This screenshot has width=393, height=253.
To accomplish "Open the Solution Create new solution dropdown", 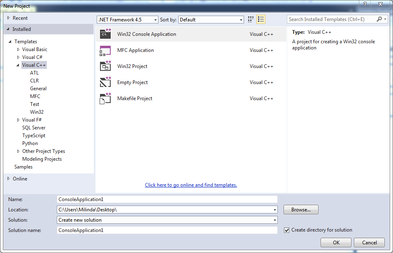I will pyautogui.click(x=167, y=220).
